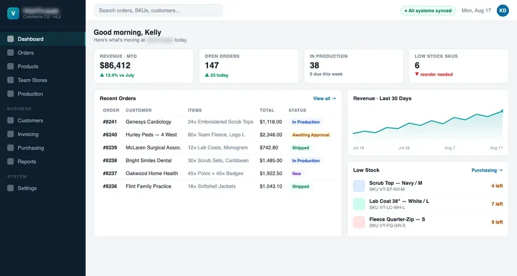Click the Fleece Quarter-Zip swatch thumbnail
The width and height of the screenshot is (517, 276).
[x=359, y=222]
